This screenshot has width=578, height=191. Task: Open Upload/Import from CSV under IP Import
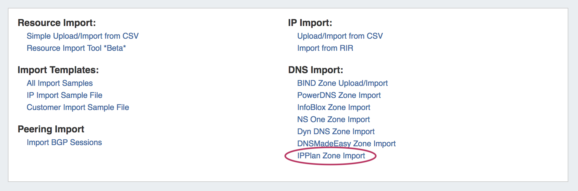340,36
